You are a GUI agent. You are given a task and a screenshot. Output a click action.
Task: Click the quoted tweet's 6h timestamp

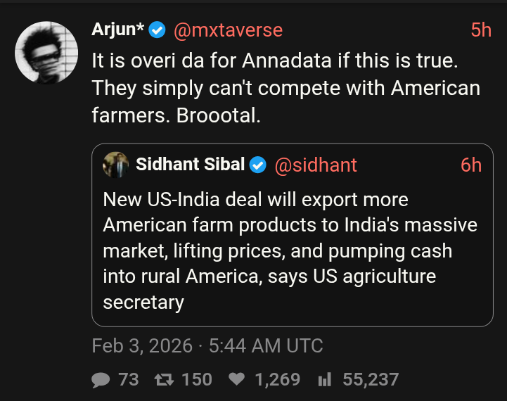(x=471, y=165)
